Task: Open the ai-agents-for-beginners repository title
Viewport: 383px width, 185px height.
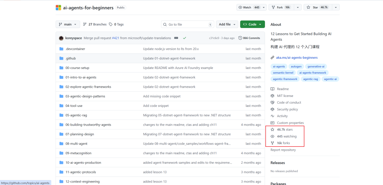Action: point(88,7)
